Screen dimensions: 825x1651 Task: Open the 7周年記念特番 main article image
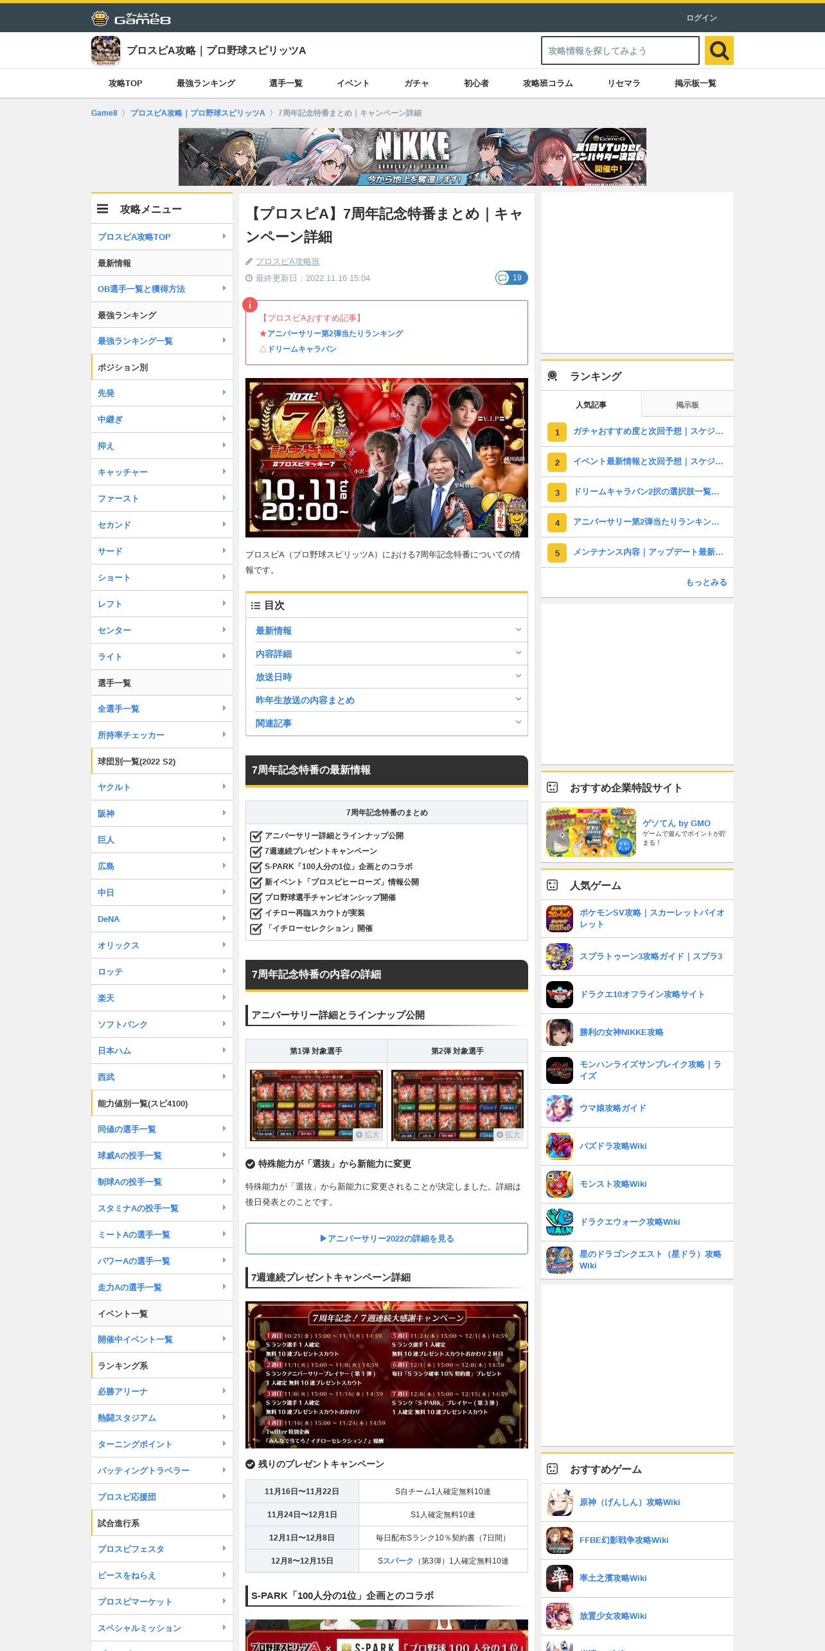pyautogui.click(x=387, y=457)
